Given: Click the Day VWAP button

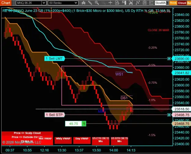Looking at the screenshot, I should pos(82,140).
